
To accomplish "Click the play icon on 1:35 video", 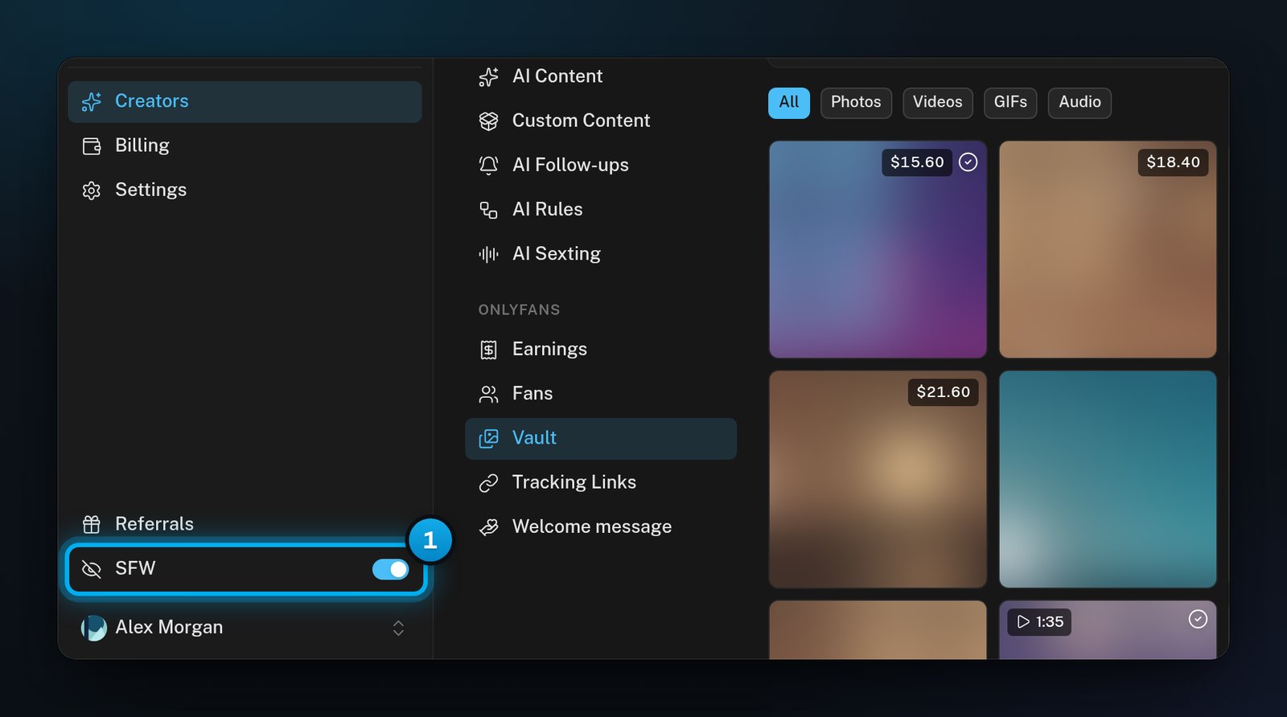I will tap(1023, 621).
